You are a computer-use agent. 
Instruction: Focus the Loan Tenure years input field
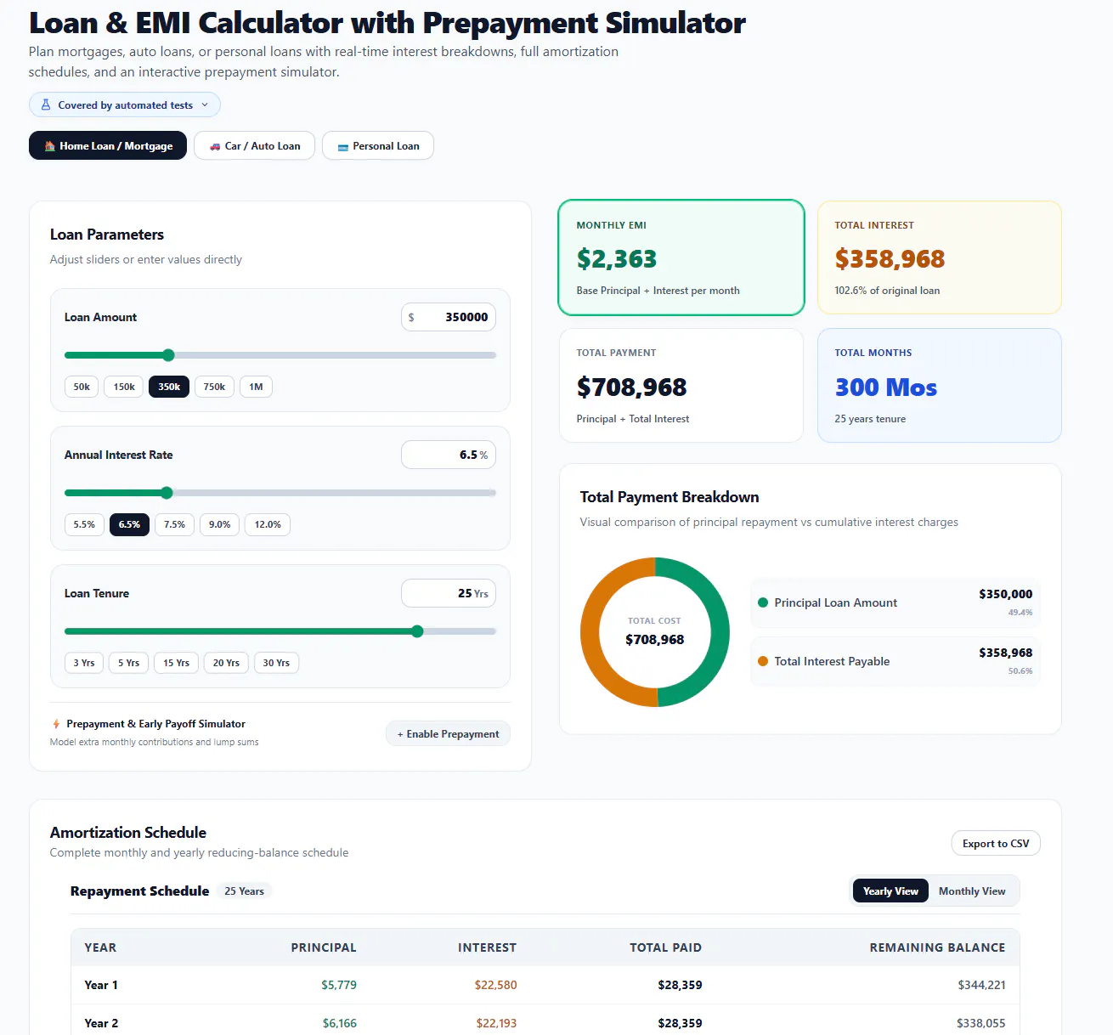click(x=449, y=593)
